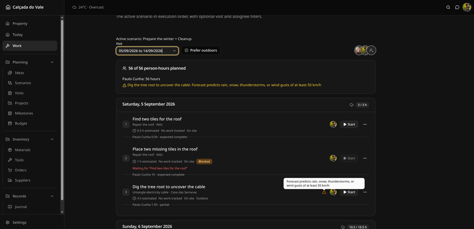Open more options for Dig the tree root
Screen dimensions: 474x229
pos(365,192)
